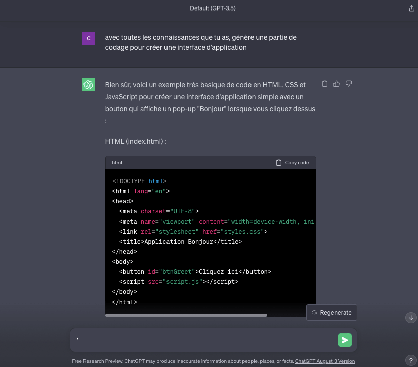Image resolution: width=418 pixels, height=367 pixels.
Task: Click the '<title>Application Bonjour</title>' line
Action: [181, 242]
